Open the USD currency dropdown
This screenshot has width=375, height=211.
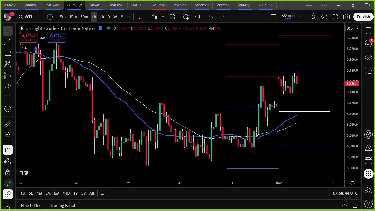click(352, 28)
